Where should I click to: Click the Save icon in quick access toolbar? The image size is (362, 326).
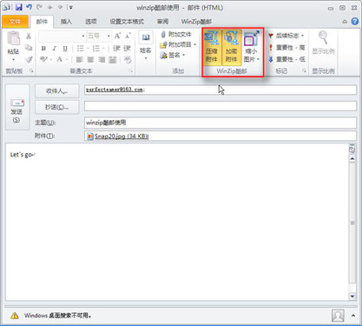pyautogui.click(x=19, y=7)
